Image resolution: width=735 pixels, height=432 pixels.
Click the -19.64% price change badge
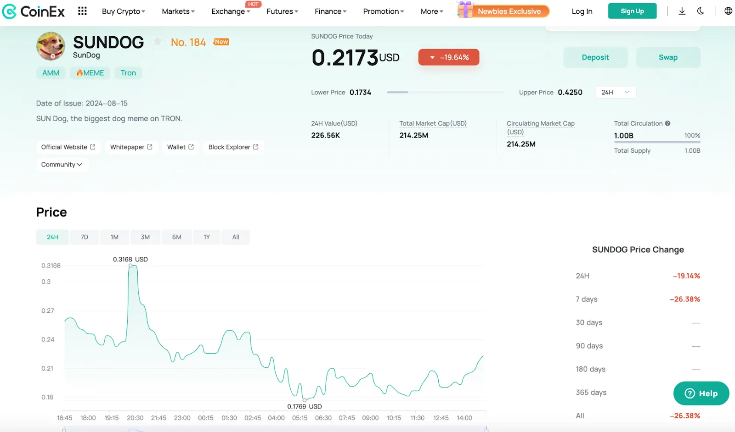[x=449, y=57]
